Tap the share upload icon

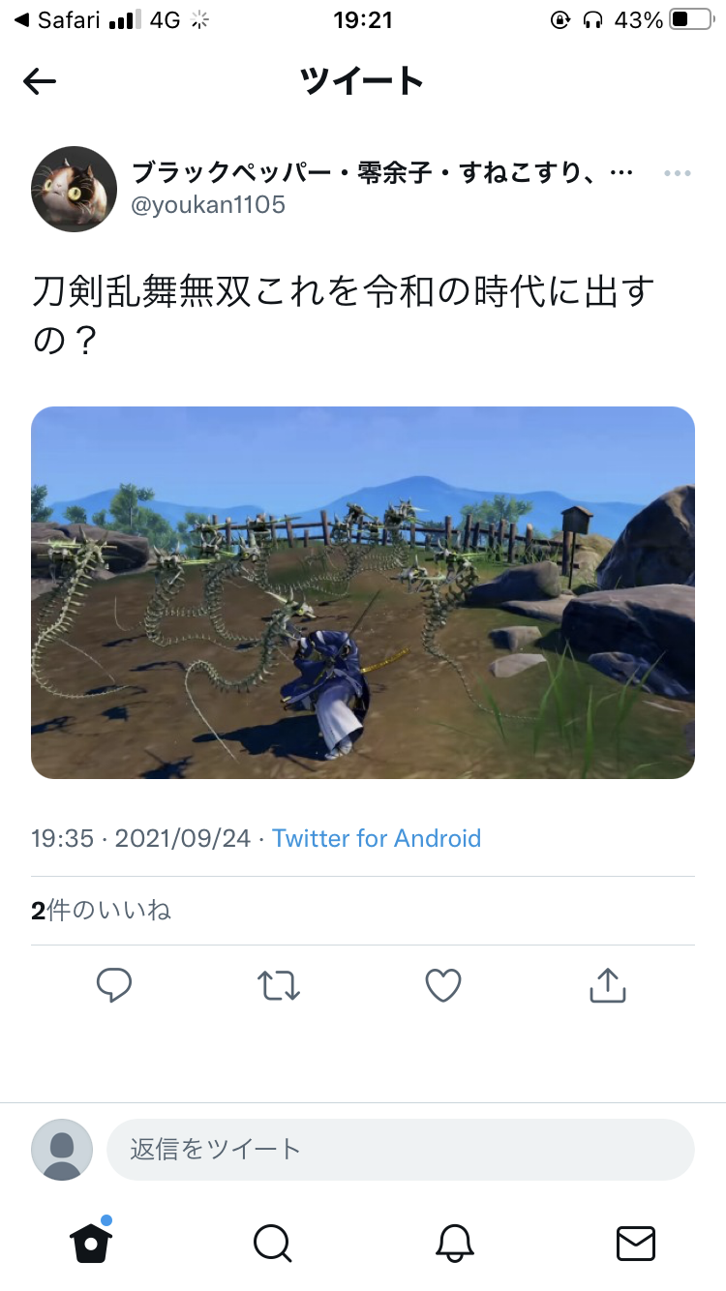608,985
